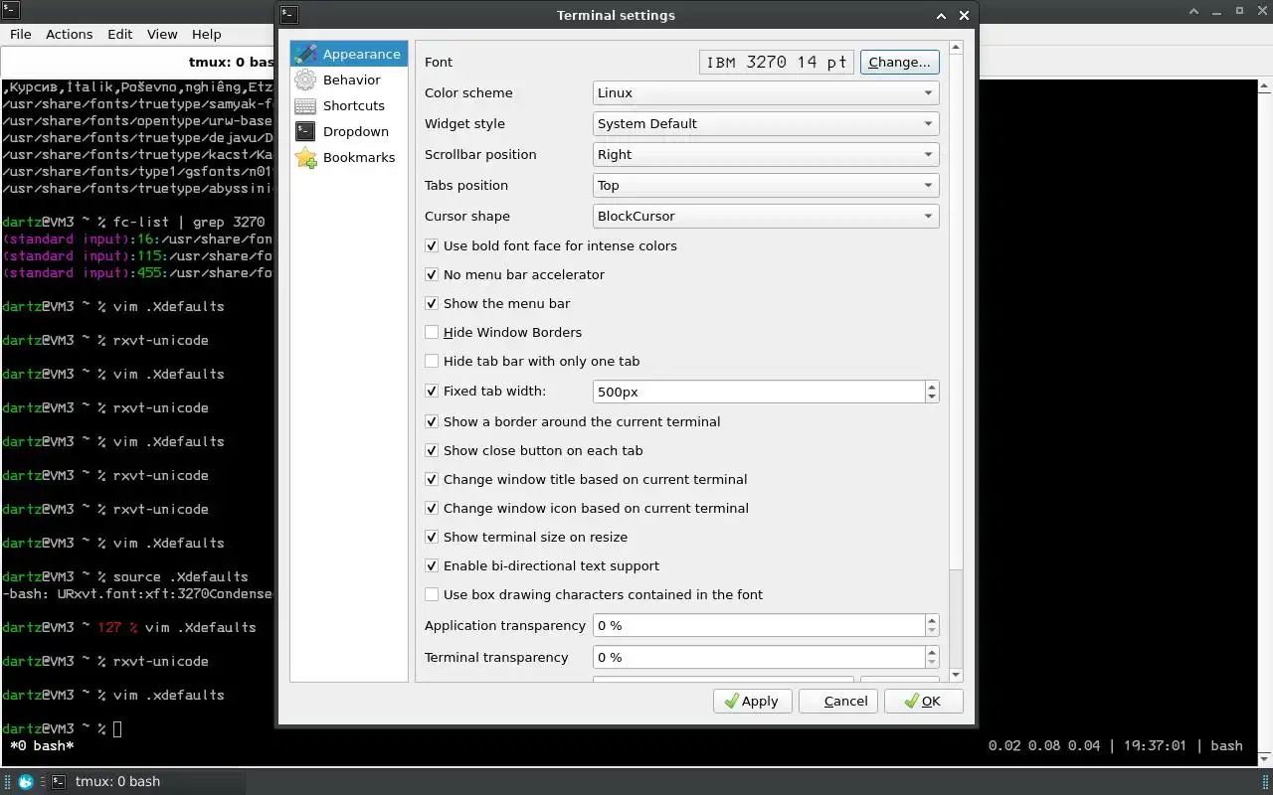Increase Application transparency value
Screen dimensions: 1273x795
(x=932, y=619)
